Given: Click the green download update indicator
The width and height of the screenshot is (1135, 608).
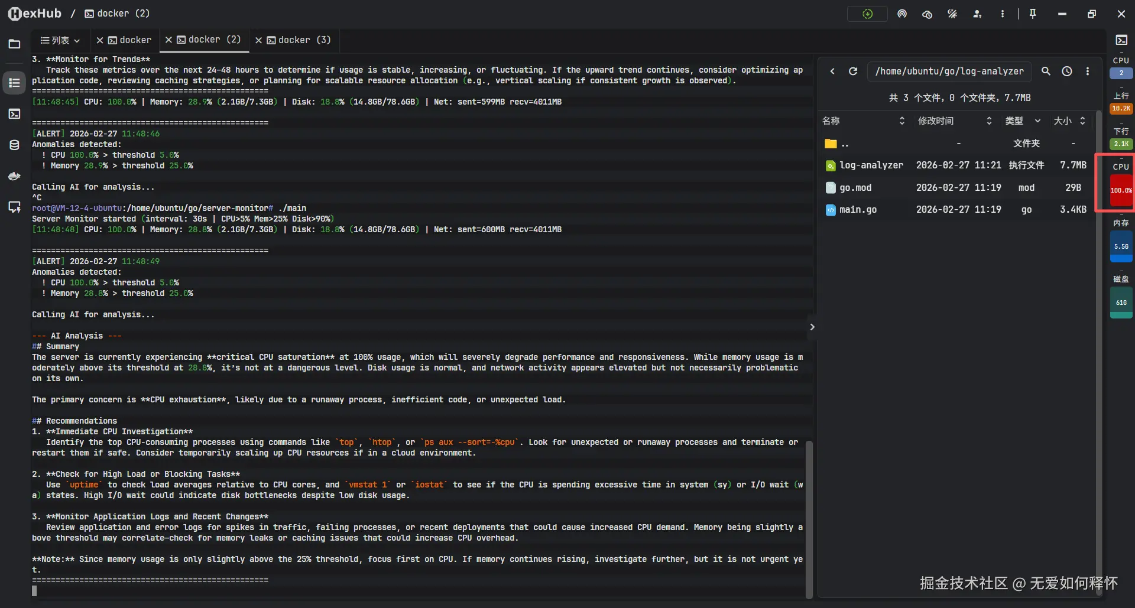Looking at the screenshot, I should click(867, 14).
